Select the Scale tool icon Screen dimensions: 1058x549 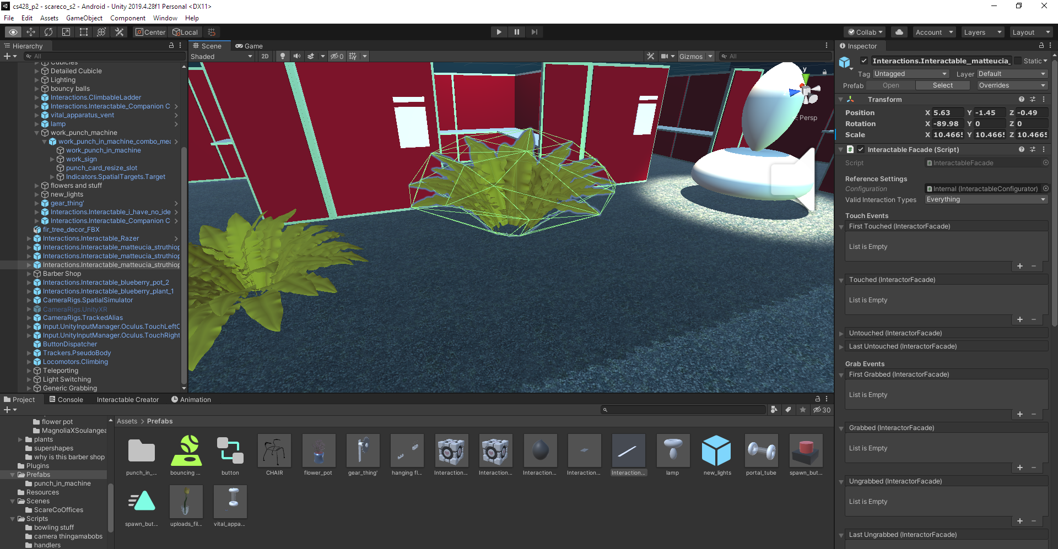66,32
